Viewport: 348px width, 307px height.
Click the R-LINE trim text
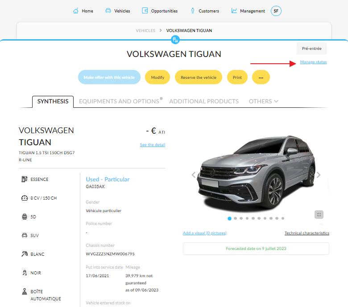[x=25, y=160]
